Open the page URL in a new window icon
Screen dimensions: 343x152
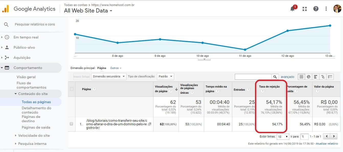pos(150,124)
